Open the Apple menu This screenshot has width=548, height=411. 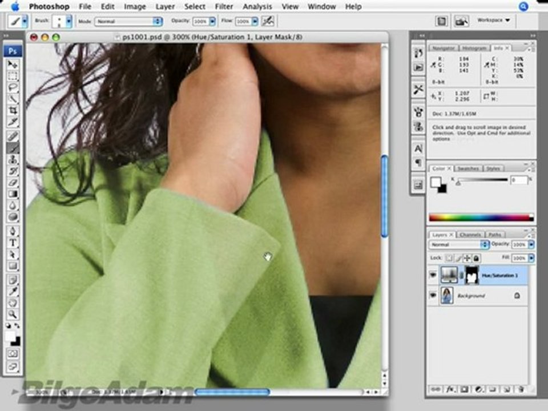tap(16, 6)
